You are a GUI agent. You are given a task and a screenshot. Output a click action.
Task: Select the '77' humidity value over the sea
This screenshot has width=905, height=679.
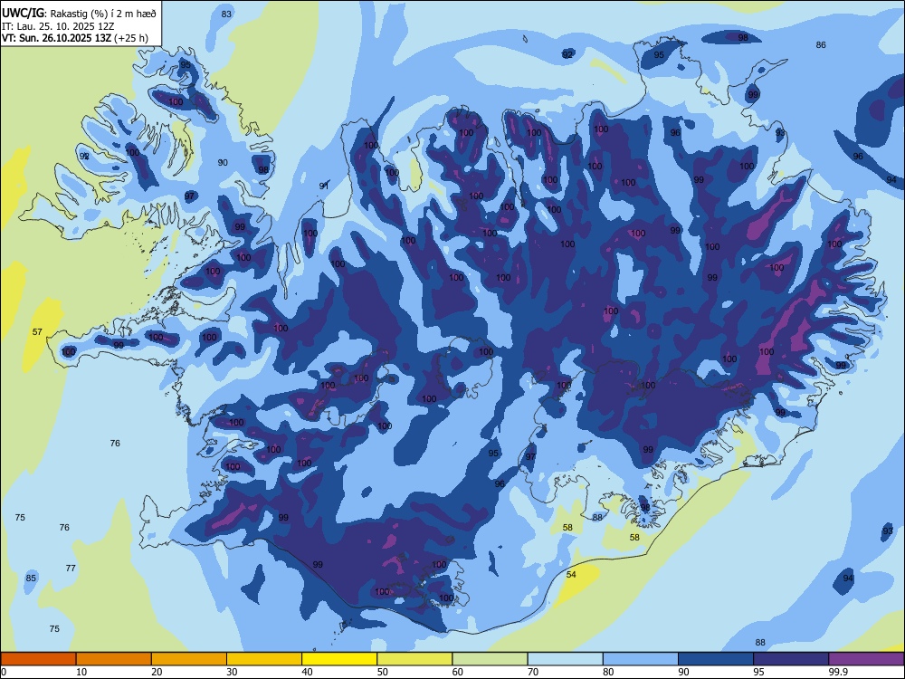click(x=71, y=568)
